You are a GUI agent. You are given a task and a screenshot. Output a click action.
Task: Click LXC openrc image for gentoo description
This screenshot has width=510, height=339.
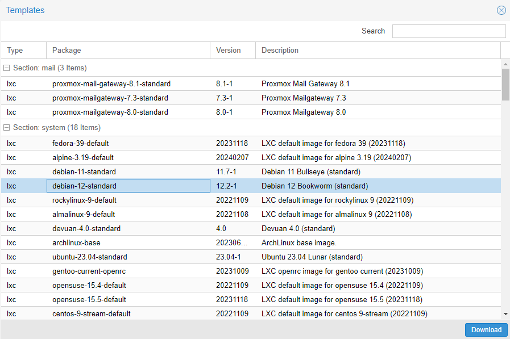[342, 271]
